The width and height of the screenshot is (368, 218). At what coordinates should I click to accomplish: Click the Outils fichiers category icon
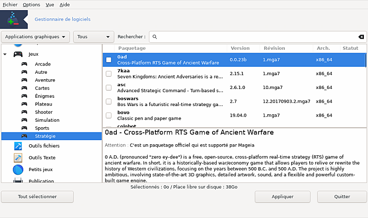pos(18,146)
